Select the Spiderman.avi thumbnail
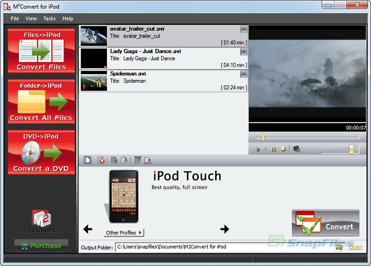Viewport: 371px width, 266px height. click(94, 81)
